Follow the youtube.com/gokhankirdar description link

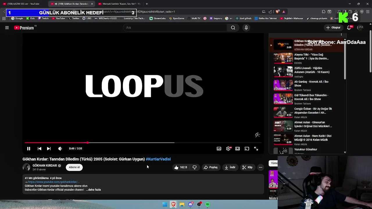(x=54, y=182)
